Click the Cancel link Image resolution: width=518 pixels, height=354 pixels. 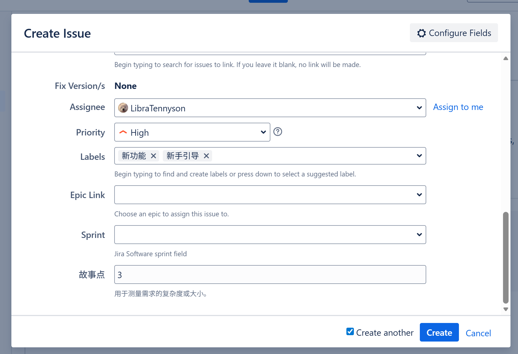tap(478, 333)
